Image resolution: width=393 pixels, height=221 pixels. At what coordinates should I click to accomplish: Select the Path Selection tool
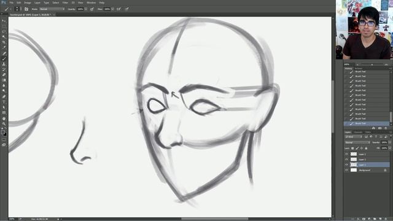(4, 107)
